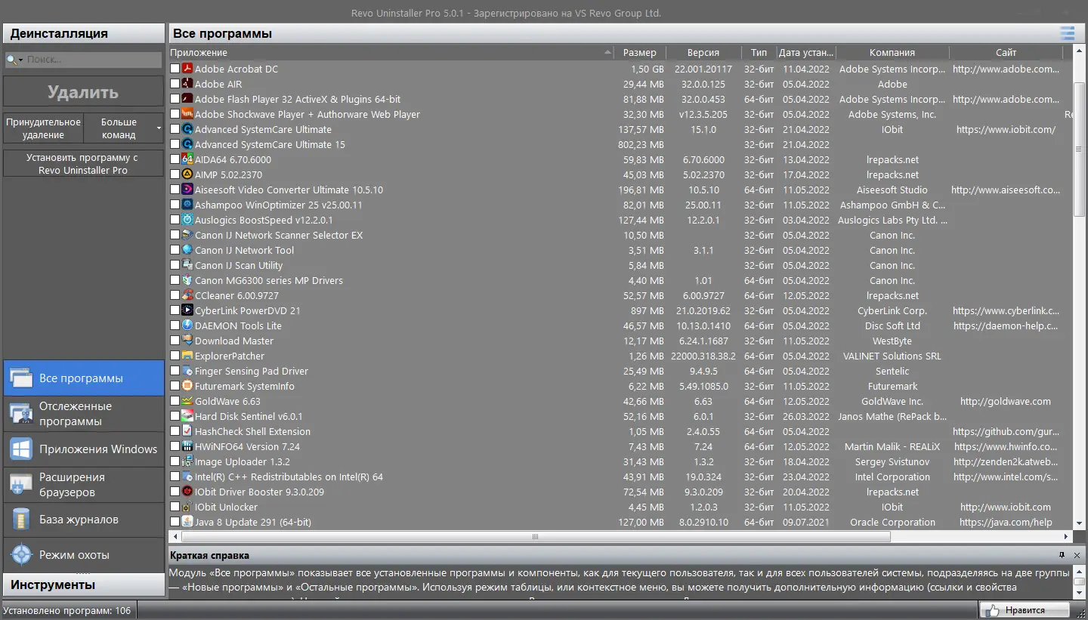This screenshot has height=620, width=1088.
Task: Tick the checkbox for Advanced SystemCare Ultimate 15
Action: 175,144
